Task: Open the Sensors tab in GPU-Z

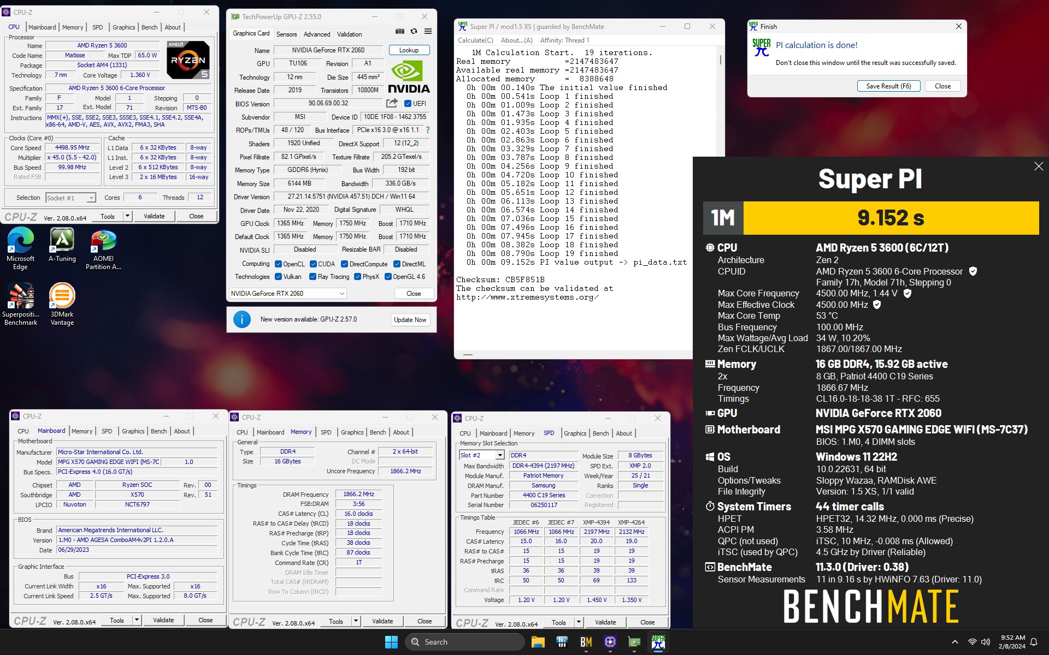Action: 286,34
